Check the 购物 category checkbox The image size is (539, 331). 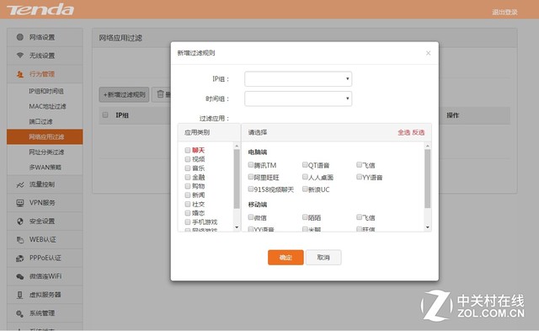click(x=188, y=186)
